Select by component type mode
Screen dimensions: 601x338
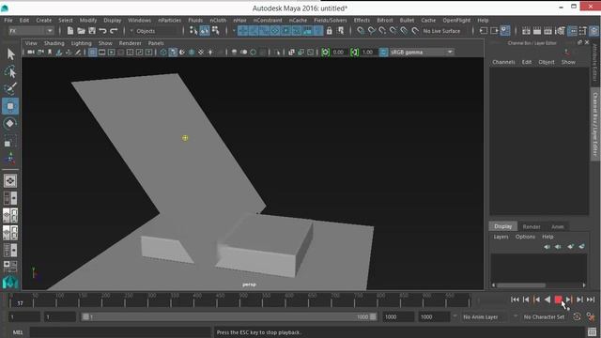pyautogui.click(x=215, y=31)
